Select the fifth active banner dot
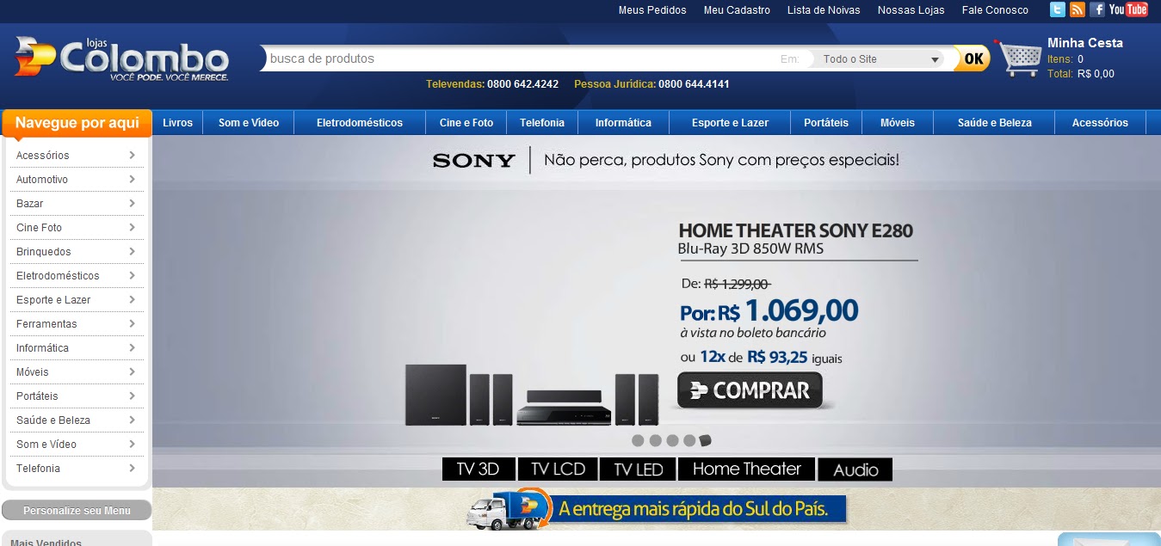The width and height of the screenshot is (1161, 546). [706, 441]
